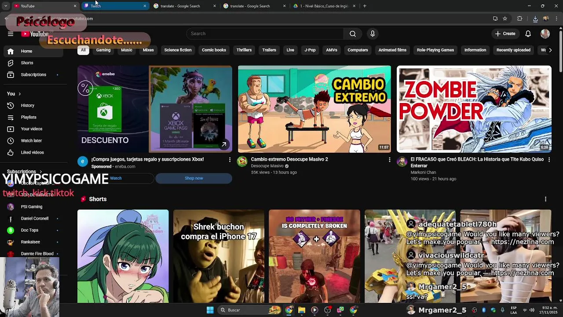Open Playlists in the sidebar
The width and height of the screenshot is (563, 317).
(x=33, y=117)
